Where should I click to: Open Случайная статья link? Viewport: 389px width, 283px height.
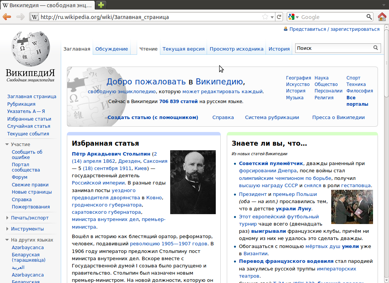click(29, 126)
